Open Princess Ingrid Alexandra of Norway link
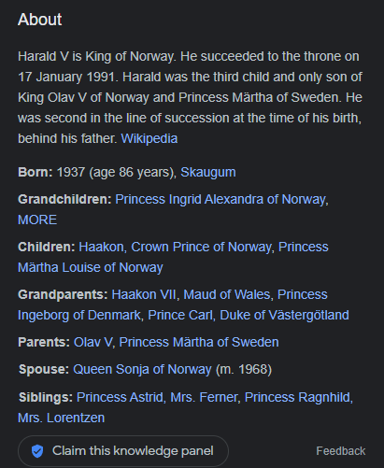Image resolution: width=384 pixels, height=468 pixels. tap(221, 199)
